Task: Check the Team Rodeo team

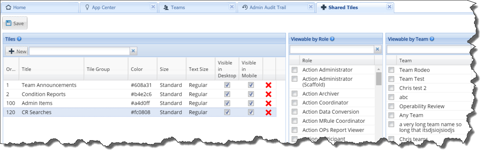Action: (x=391, y=70)
